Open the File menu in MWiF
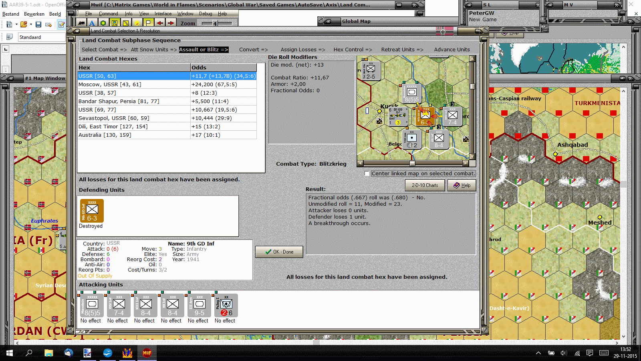Image resolution: width=641 pixels, height=361 pixels. [x=89, y=14]
